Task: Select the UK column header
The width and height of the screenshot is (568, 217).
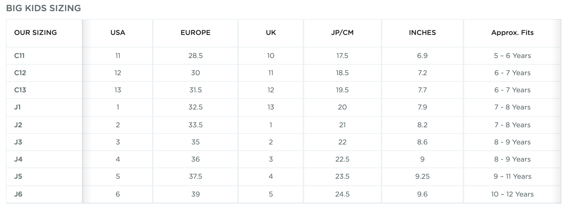Action: [271, 33]
